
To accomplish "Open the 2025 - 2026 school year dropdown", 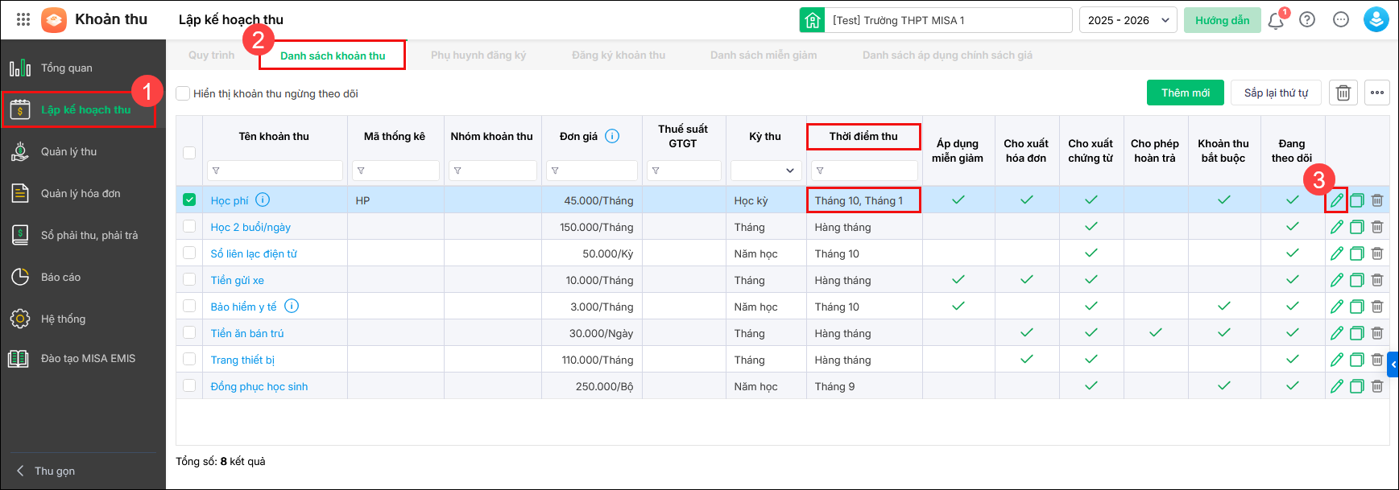I will click(x=1128, y=20).
